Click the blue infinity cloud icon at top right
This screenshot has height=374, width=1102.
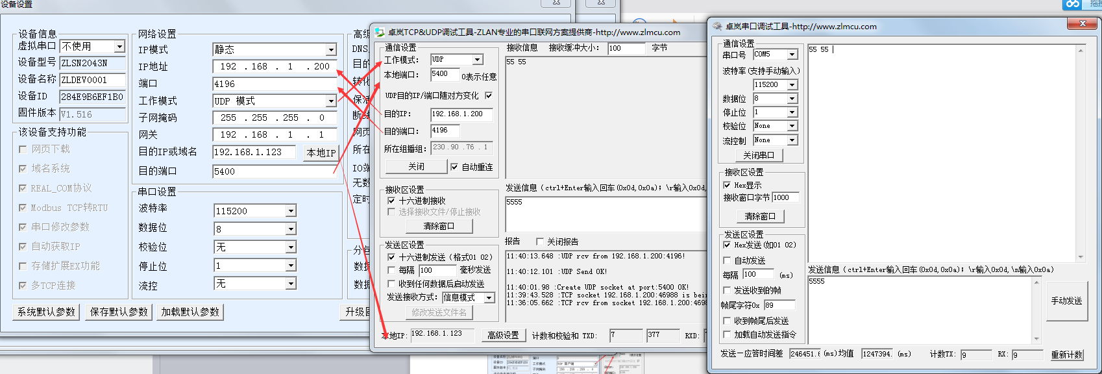point(1072,4)
